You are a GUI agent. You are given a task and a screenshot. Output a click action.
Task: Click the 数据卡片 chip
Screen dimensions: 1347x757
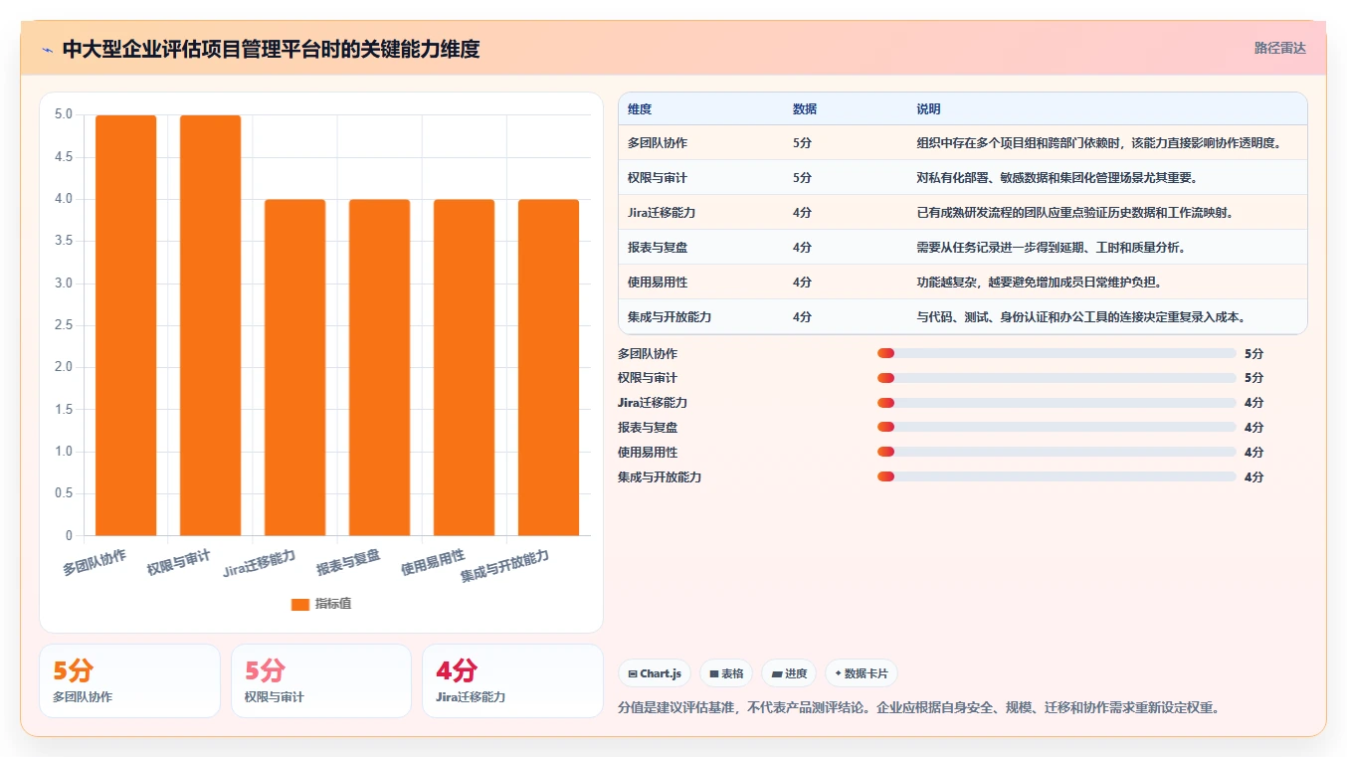tap(861, 673)
